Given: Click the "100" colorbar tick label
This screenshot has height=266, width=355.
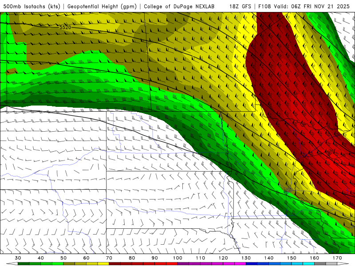Looking at the screenshot, I should 177,258.
